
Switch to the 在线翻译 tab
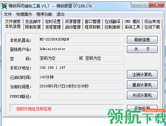(112, 21)
